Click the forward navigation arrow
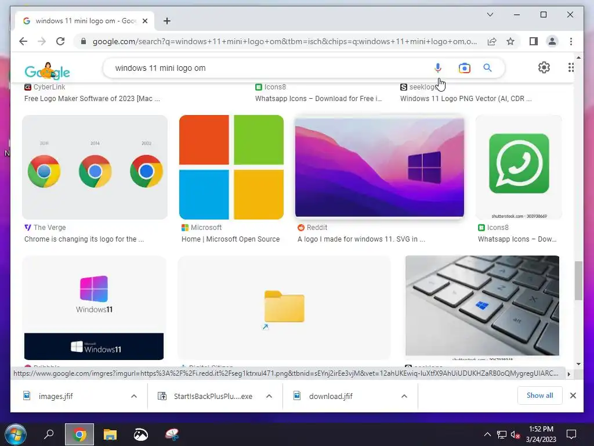This screenshot has height=446, width=594. pyautogui.click(x=42, y=41)
